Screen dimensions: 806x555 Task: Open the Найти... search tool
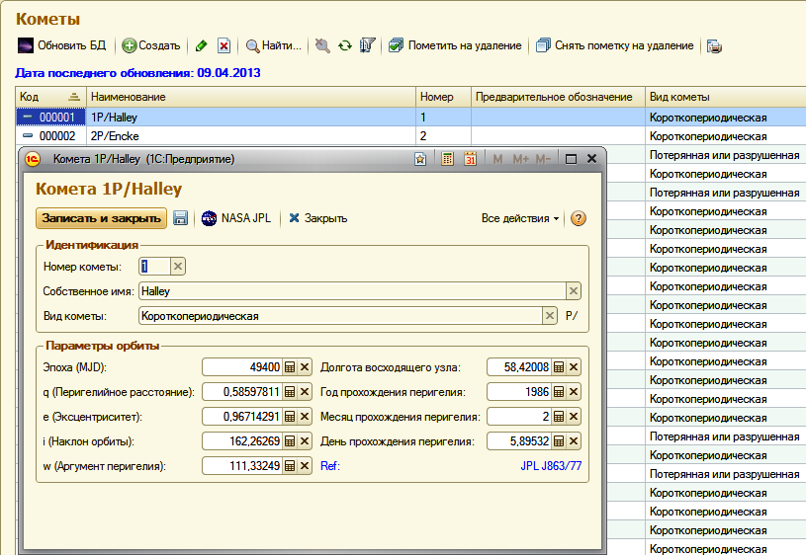tap(274, 45)
